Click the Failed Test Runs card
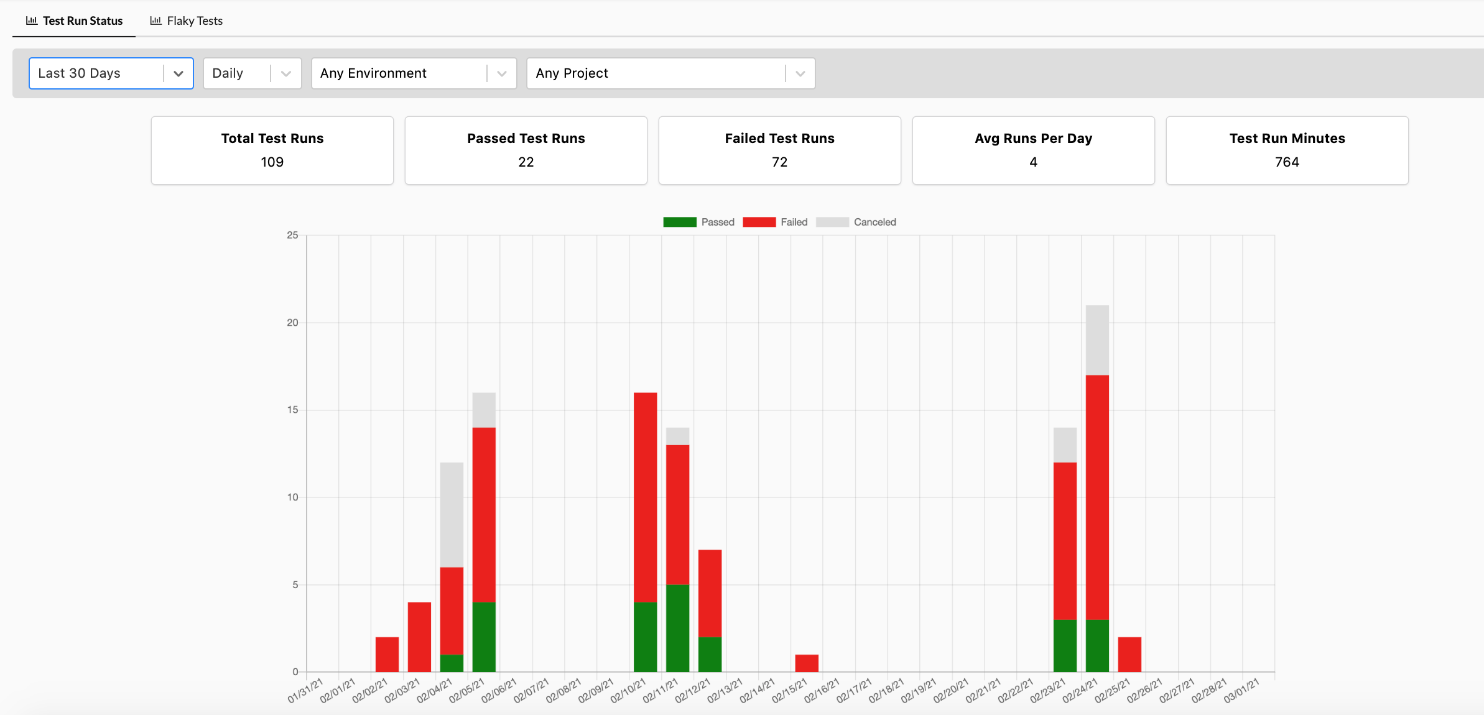 click(x=779, y=150)
